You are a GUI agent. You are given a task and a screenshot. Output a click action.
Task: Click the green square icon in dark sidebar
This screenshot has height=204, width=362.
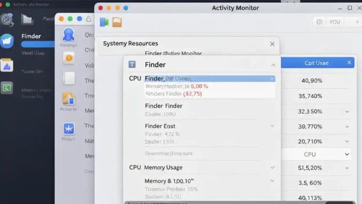coord(7,88)
